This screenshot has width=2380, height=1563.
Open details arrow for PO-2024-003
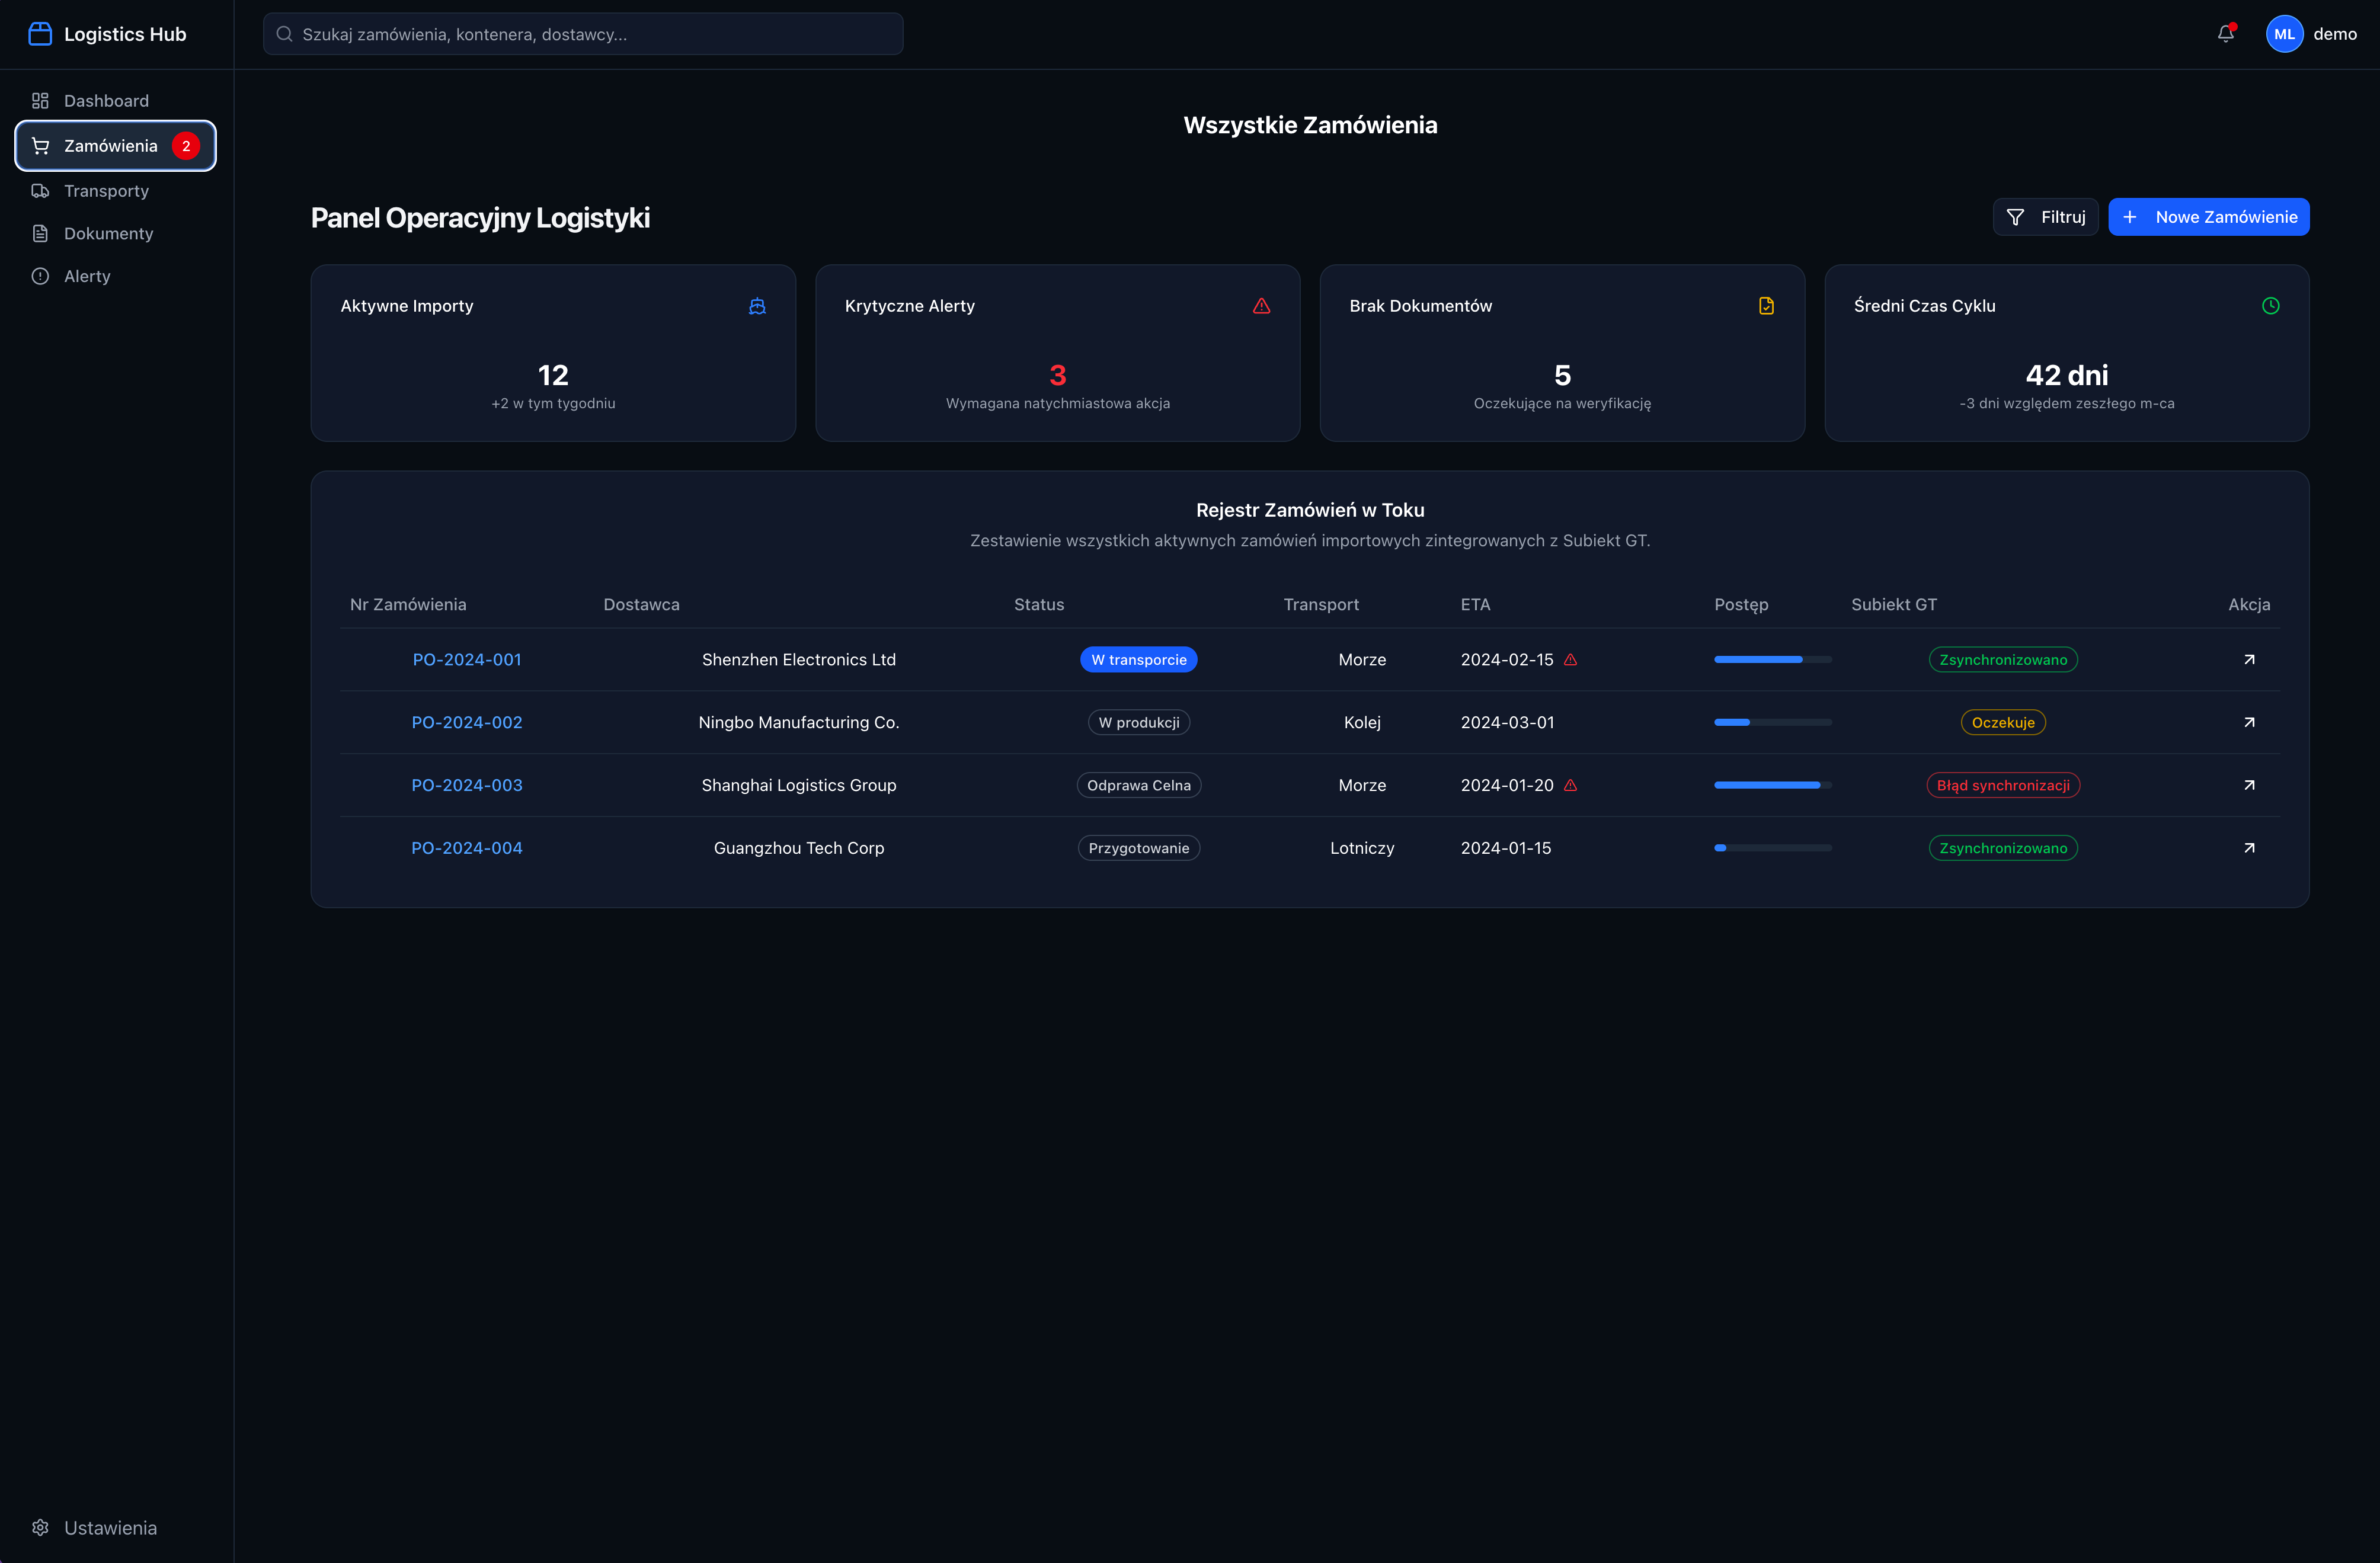(x=2249, y=785)
